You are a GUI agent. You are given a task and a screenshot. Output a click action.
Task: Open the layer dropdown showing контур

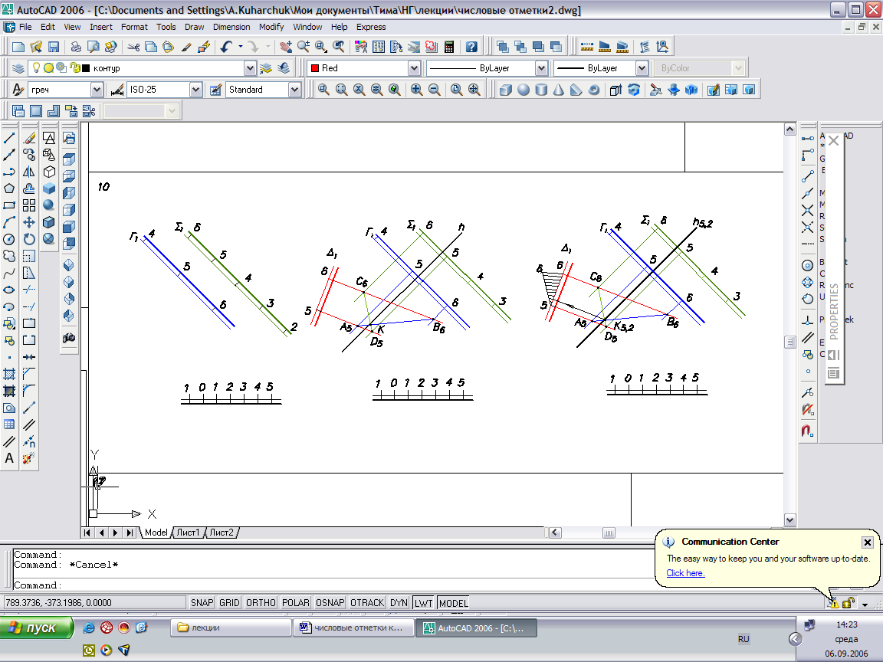click(250, 68)
